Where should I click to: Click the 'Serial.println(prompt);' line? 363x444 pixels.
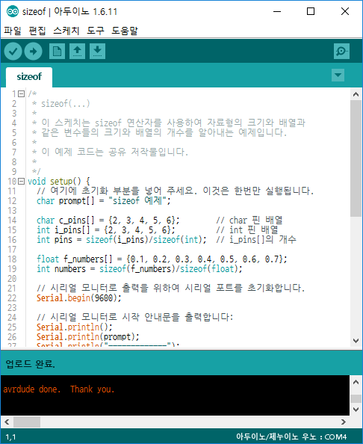[x=87, y=336]
